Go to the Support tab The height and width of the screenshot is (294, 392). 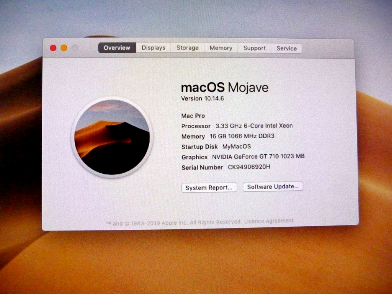(255, 48)
